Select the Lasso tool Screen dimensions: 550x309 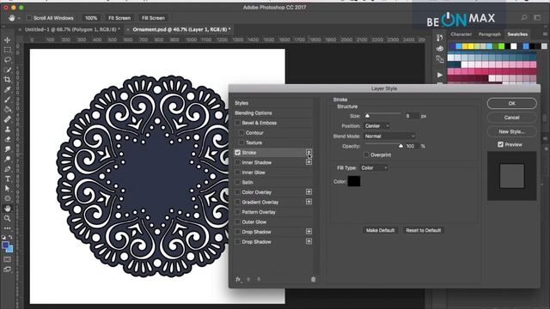point(8,60)
